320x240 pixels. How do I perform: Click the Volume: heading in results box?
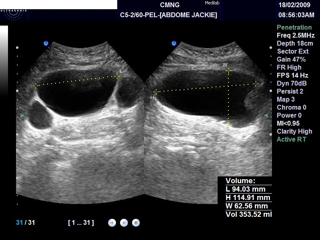240,181
